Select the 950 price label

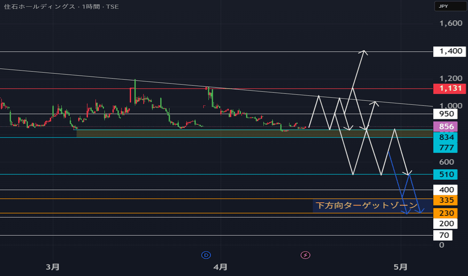coord(445,114)
